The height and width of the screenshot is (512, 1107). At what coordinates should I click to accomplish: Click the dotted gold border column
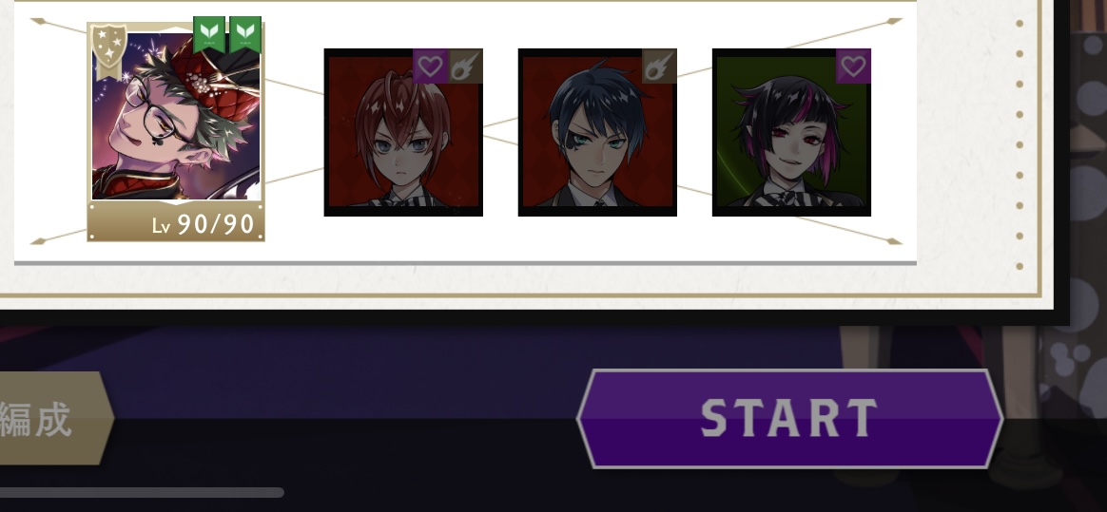point(1020,144)
